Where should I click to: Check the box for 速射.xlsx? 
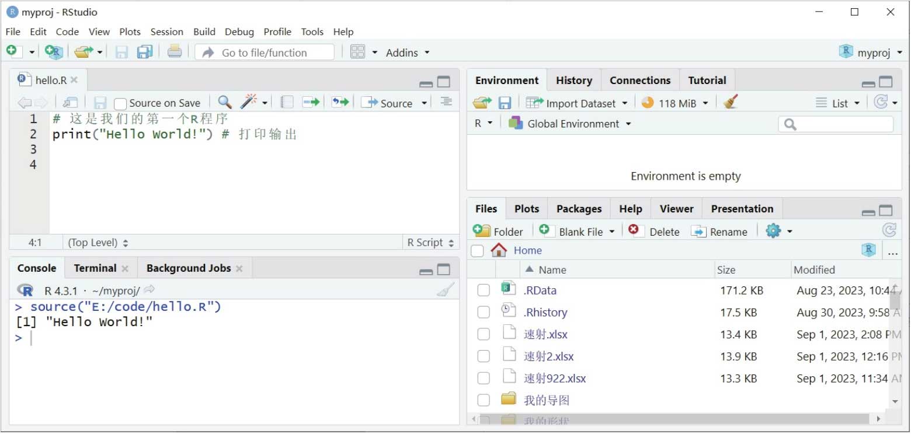pos(484,334)
